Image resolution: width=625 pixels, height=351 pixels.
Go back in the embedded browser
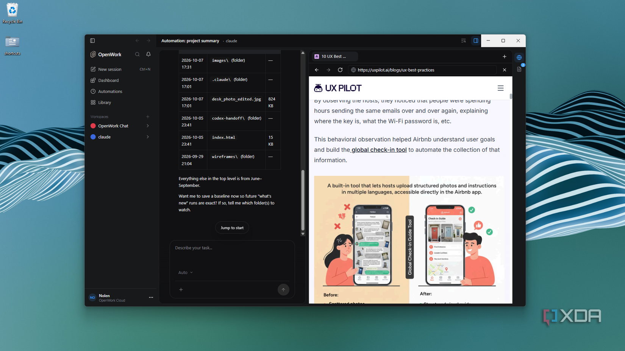[317, 70]
